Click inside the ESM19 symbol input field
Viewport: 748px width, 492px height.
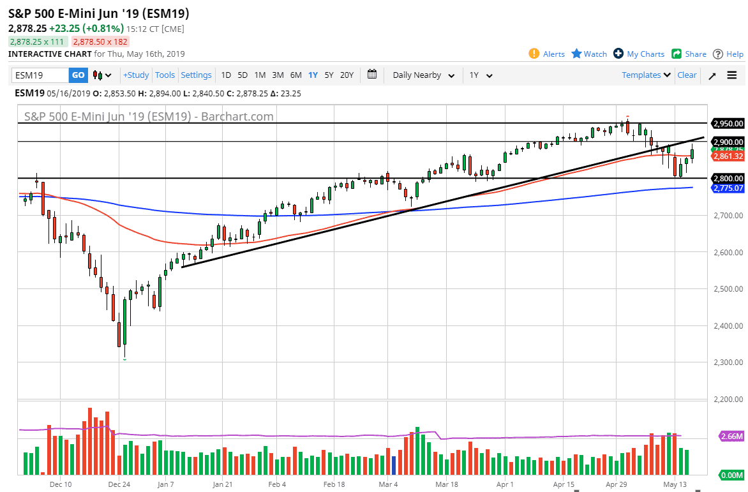pos(38,75)
